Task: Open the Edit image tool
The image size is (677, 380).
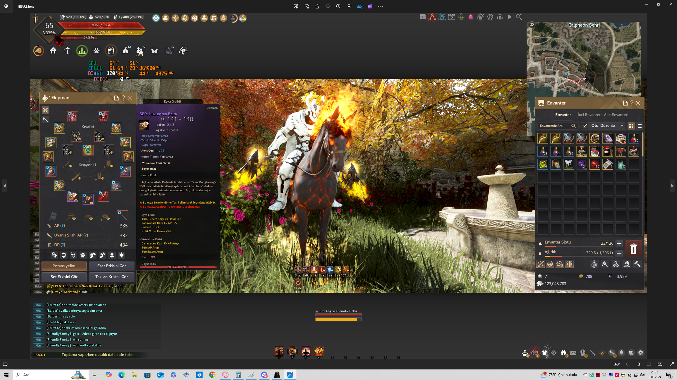Action: click(296, 6)
